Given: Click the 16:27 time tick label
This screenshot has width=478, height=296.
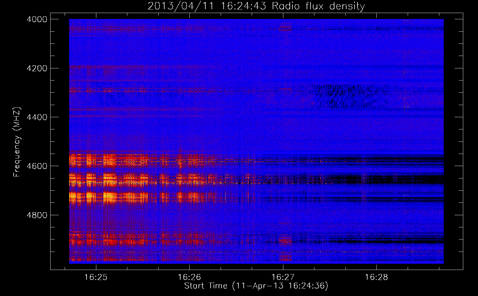Looking at the screenshot, I should click(x=283, y=277).
